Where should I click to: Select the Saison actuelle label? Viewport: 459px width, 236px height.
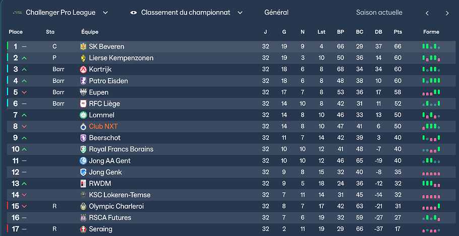[x=379, y=13]
